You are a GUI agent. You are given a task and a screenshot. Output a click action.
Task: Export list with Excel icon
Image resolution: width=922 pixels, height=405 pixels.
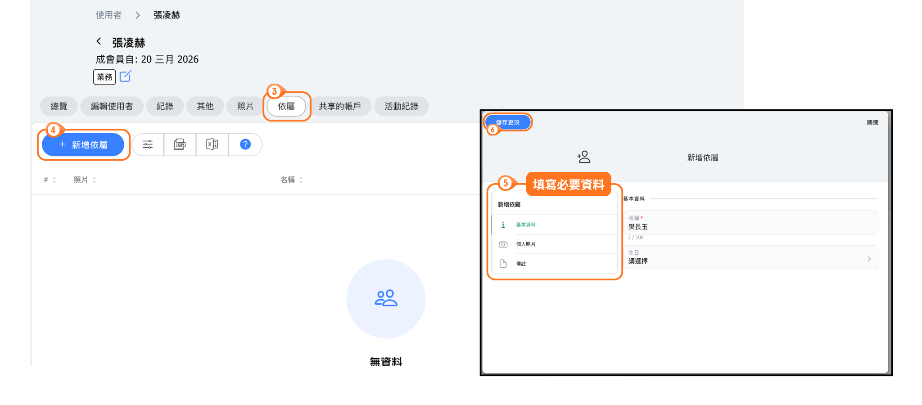pyautogui.click(x=212, y=144)
